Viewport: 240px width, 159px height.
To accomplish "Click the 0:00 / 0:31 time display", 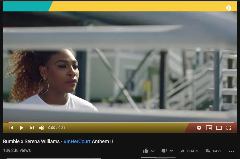I will (57, 128).
